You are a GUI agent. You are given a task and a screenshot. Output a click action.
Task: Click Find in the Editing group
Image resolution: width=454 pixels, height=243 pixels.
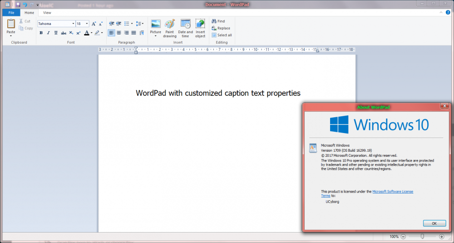coord(218,21)
